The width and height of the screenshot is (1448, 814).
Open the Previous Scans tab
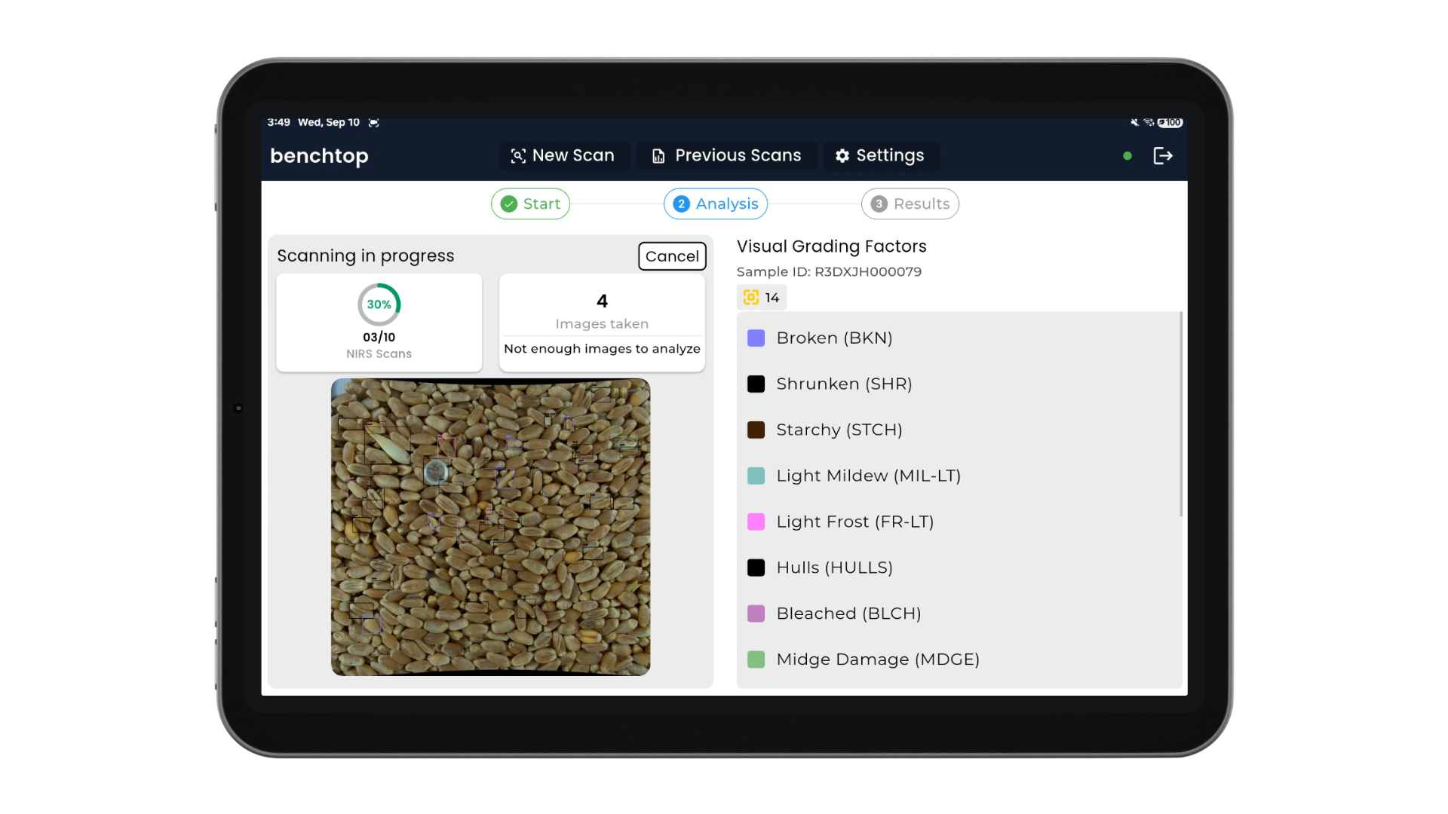point(726,156)
